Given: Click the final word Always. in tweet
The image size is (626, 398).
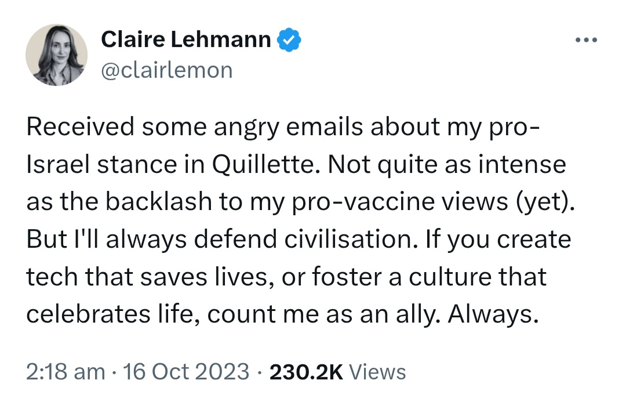Looking at the screenshot, I should [x=493, y=314].
